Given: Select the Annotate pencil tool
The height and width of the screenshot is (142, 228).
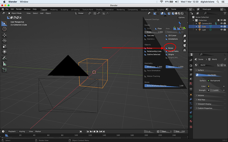Looking at the screenshot, I should 4,58.
